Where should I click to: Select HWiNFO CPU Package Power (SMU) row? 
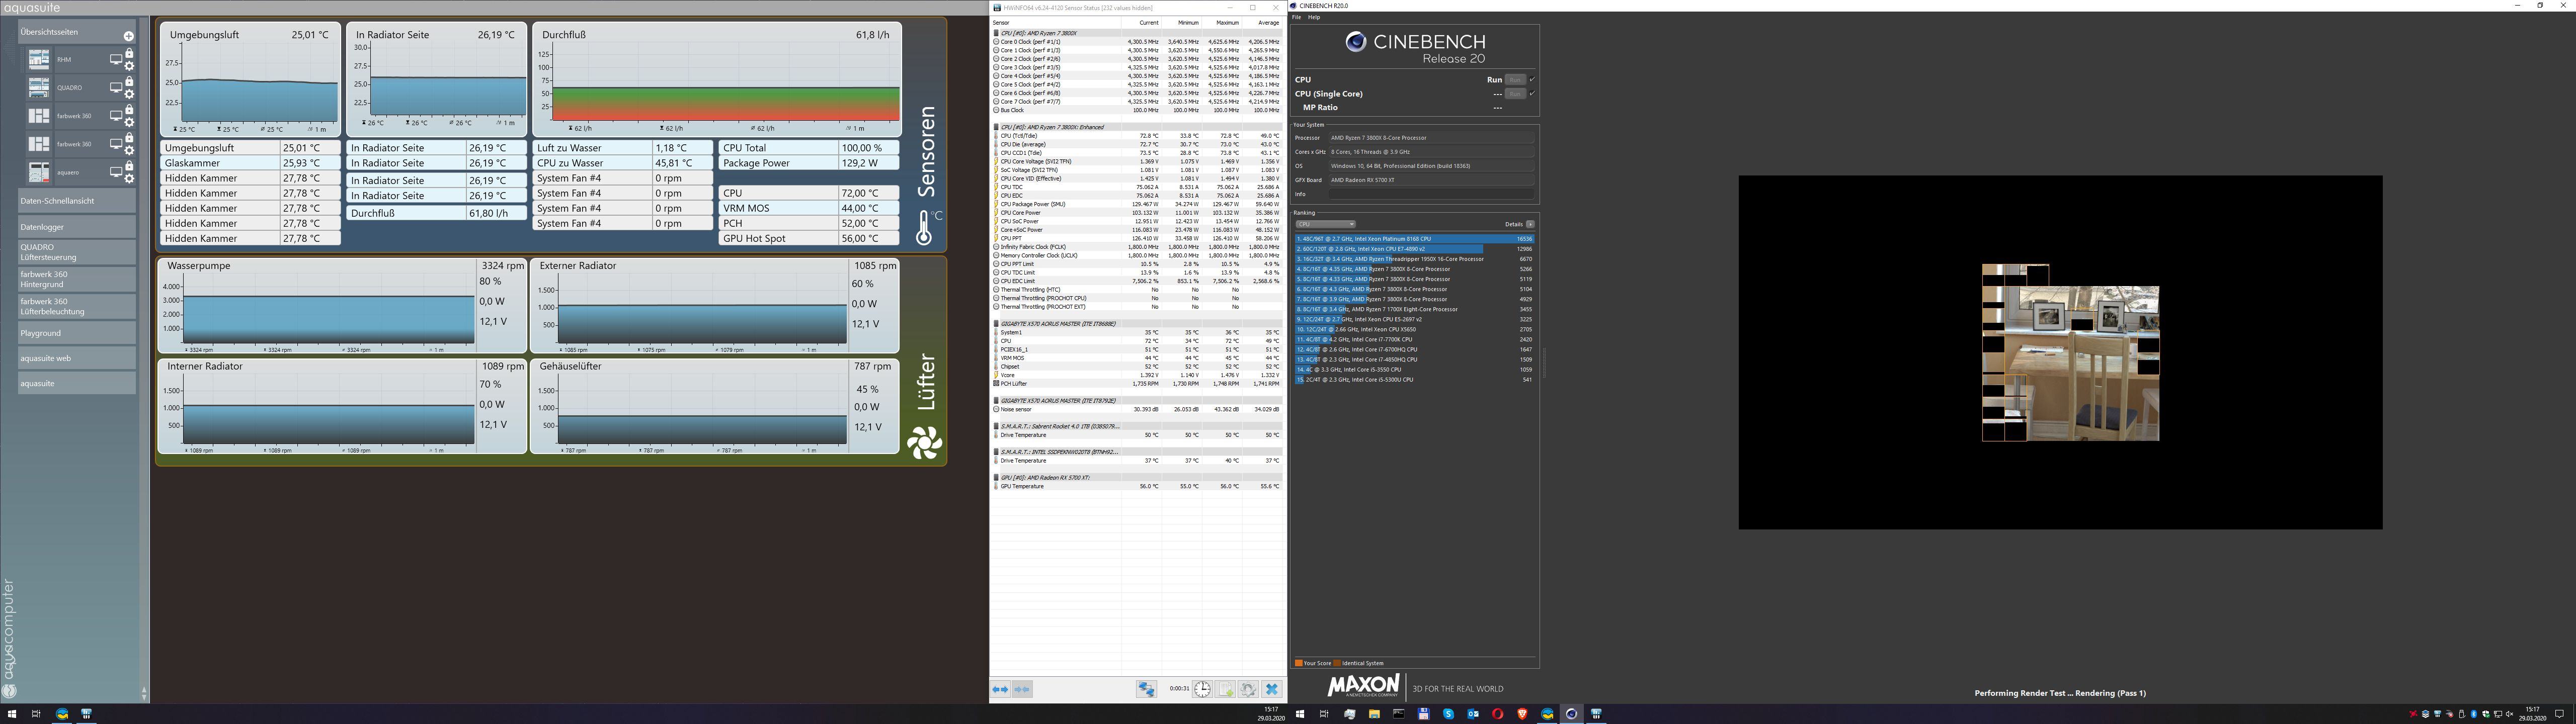pos(1137,204)
